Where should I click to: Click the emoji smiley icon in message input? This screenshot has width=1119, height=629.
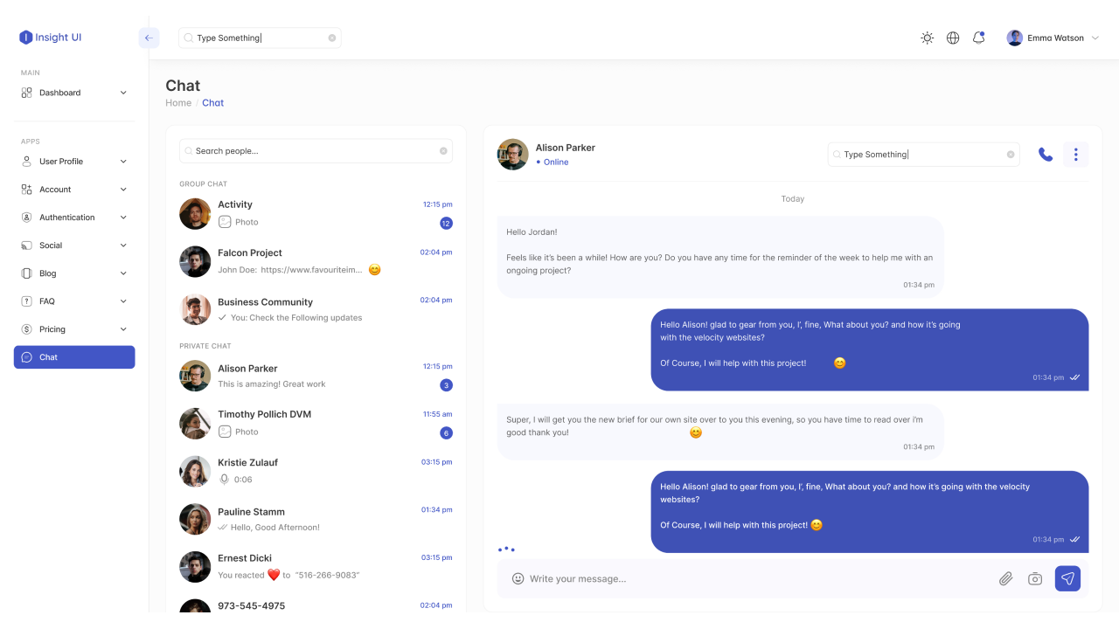pos(518,578)
